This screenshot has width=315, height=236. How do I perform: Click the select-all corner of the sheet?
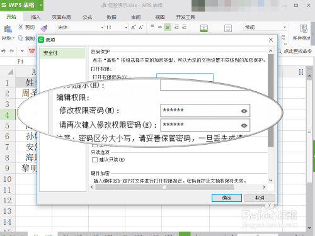[10, 72]
